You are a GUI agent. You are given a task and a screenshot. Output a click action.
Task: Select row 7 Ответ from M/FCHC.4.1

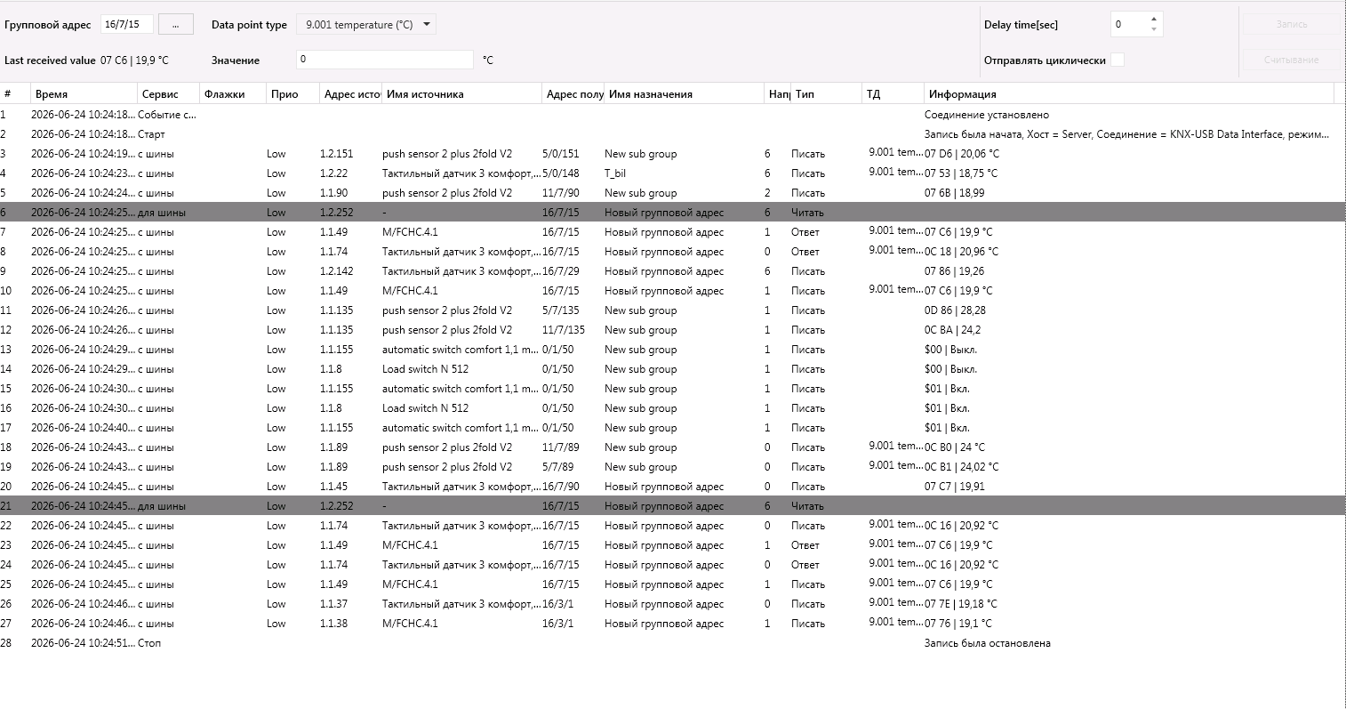click(x=673, y=232)
